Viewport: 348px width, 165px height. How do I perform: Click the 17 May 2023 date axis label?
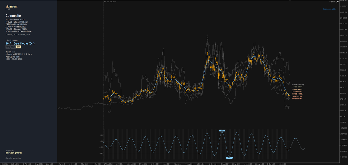(x=108, y=164)
